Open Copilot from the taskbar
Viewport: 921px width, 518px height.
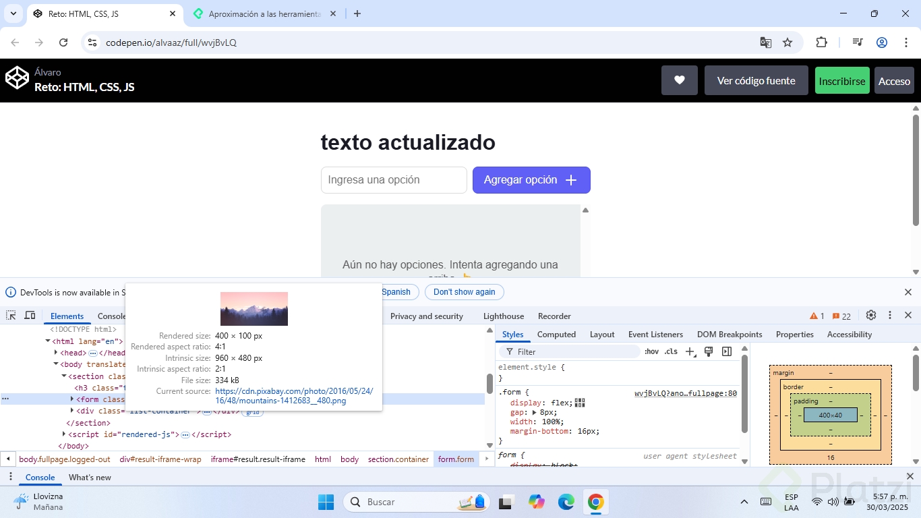pyautogui.click(x=537, y=502)
